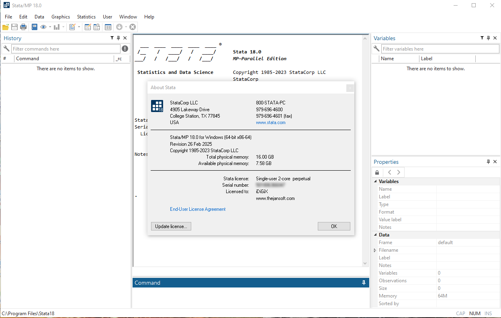Expand the Filename row triangle

(x=375, y=250)
